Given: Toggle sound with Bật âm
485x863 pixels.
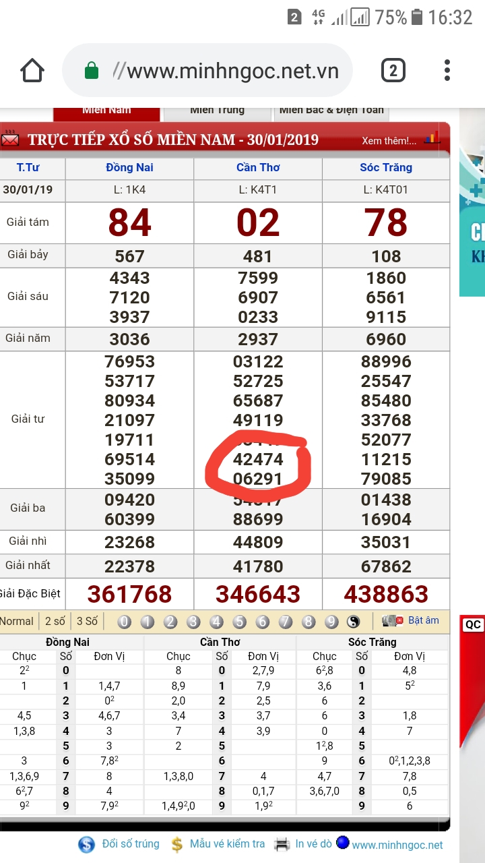Looking at the screenshot, I should coord(423,620).
